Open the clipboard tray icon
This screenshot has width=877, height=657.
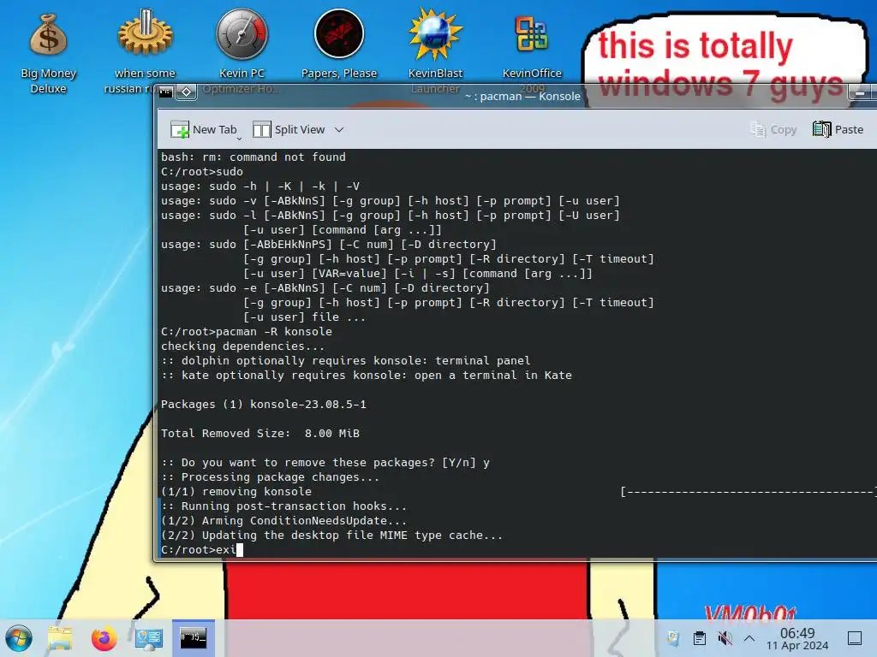point(699,638)
